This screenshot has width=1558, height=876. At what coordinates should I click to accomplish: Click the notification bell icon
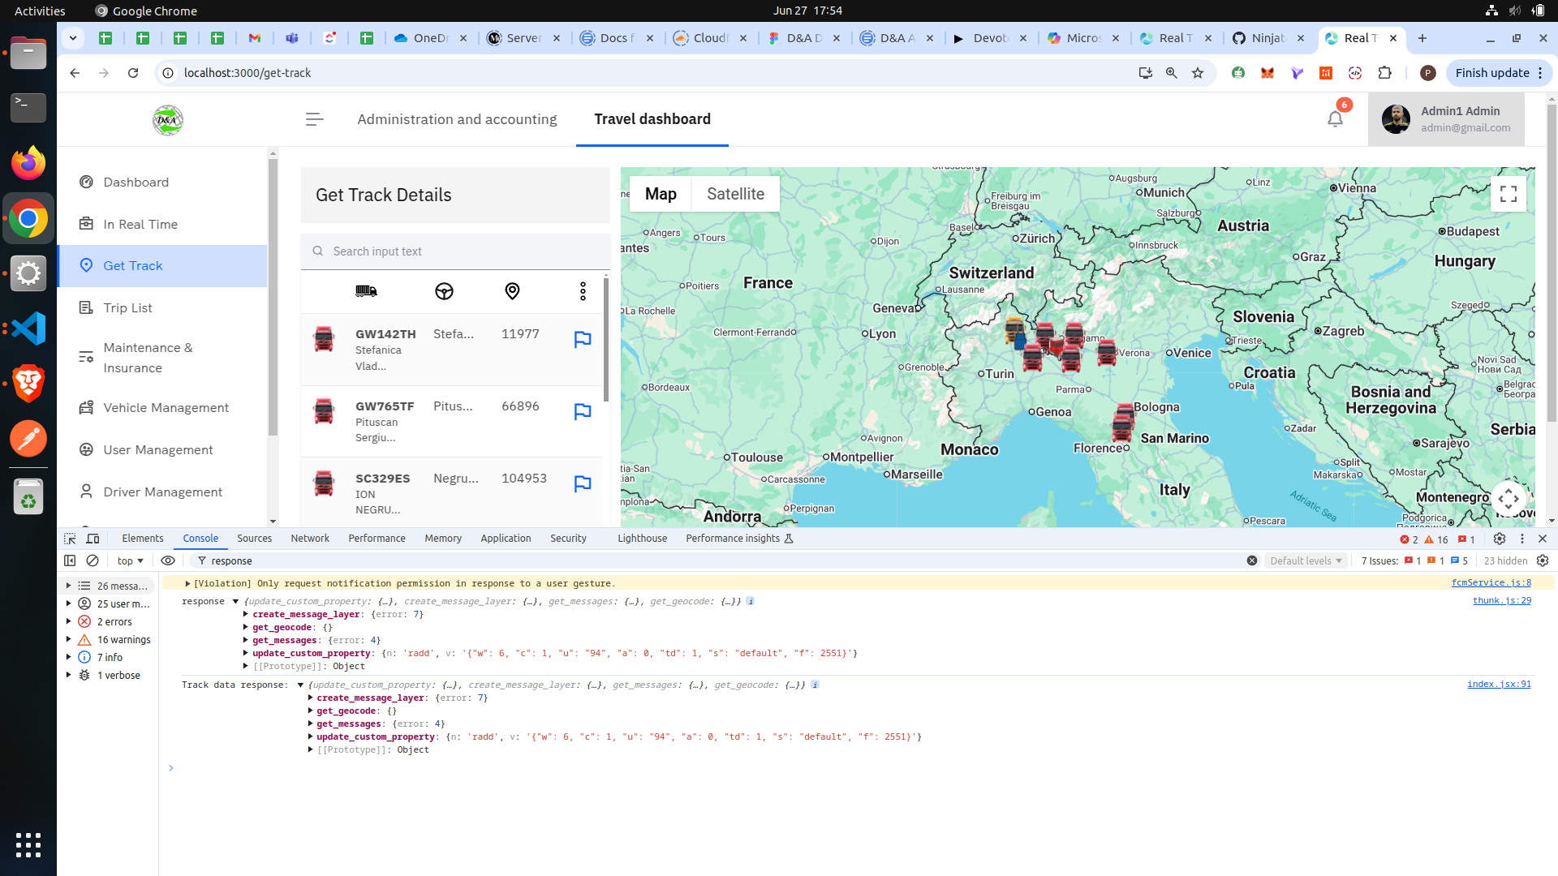pos(1335,119)
